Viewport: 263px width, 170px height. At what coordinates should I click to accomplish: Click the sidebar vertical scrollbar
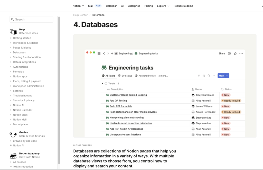[59, 90]
